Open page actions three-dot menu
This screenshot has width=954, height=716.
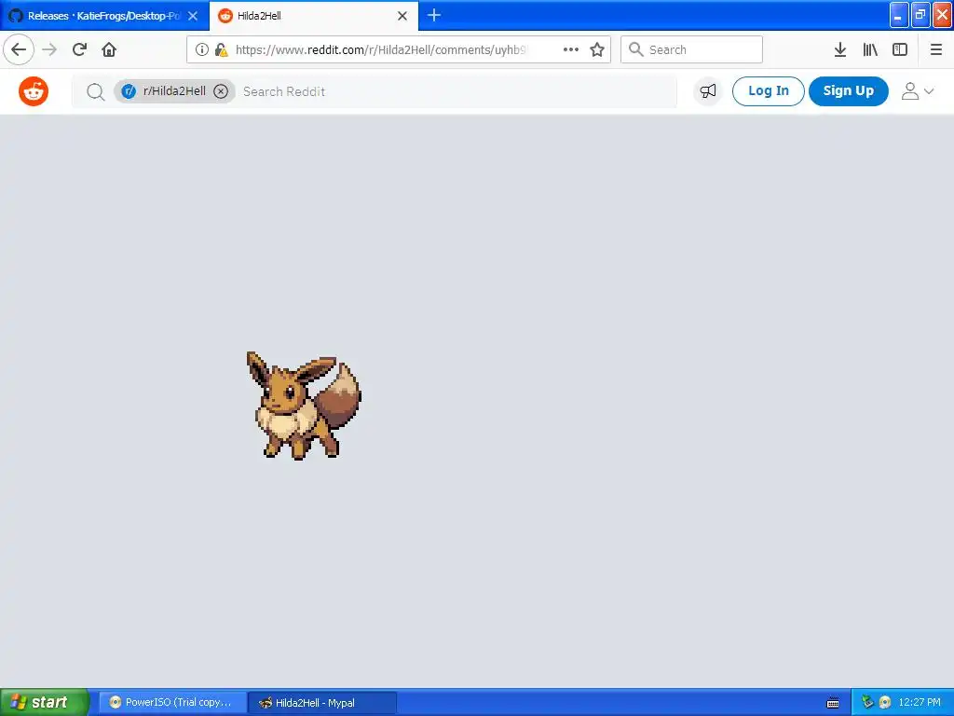571,49
